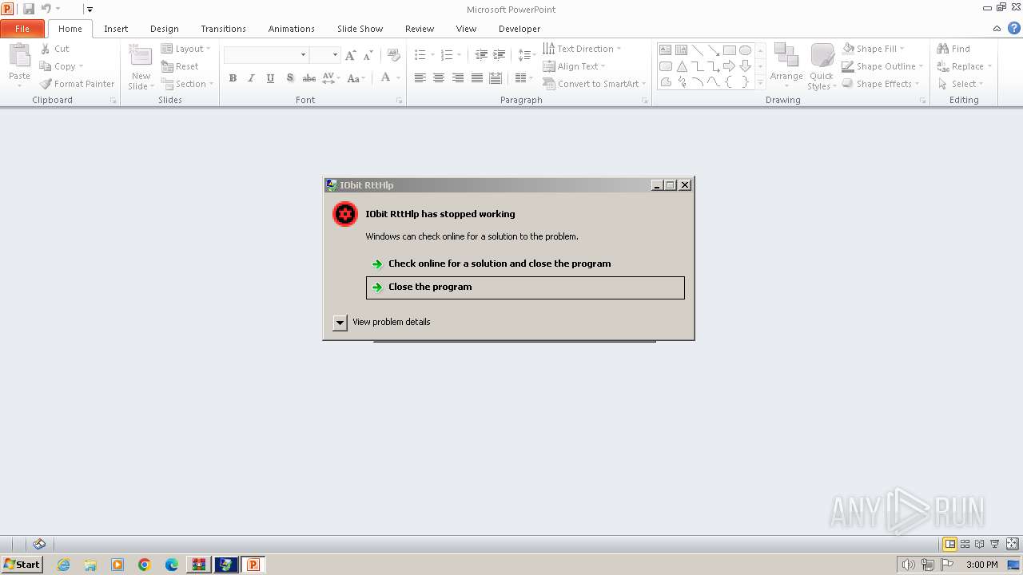This screenshot has height=575, width=1023.
Task: Toggle Italic formatting
Action: pyautogui.click(x=251, y=78)
